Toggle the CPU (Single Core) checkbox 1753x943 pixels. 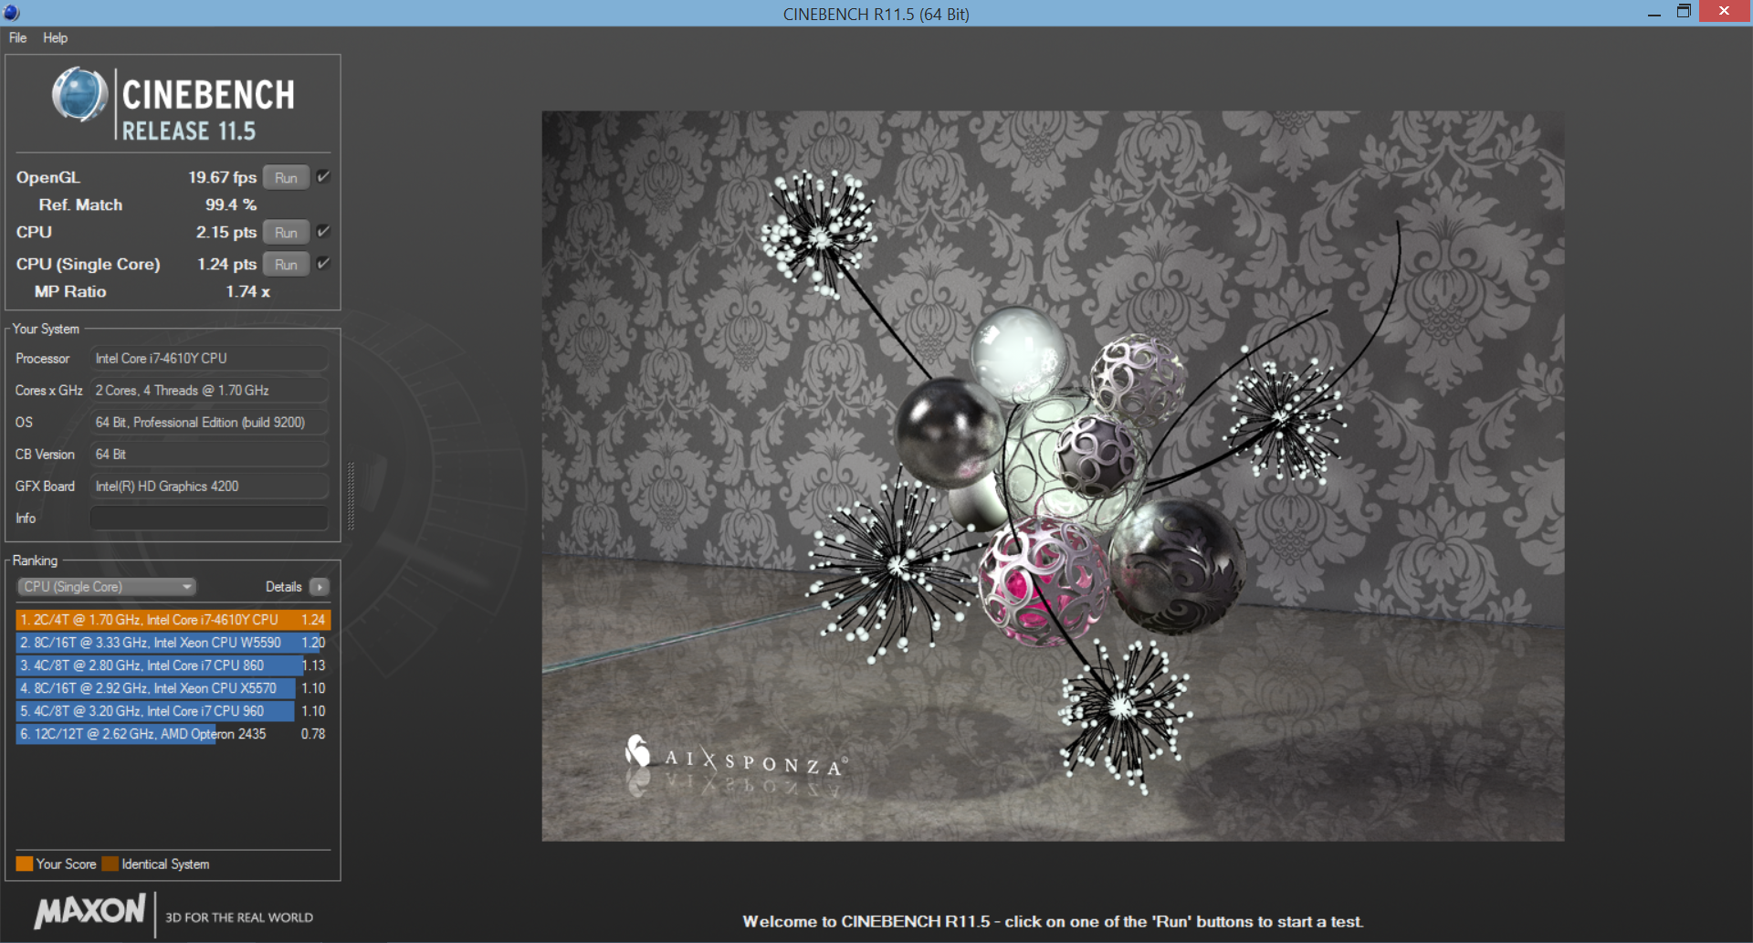click(x=323, y=264)
